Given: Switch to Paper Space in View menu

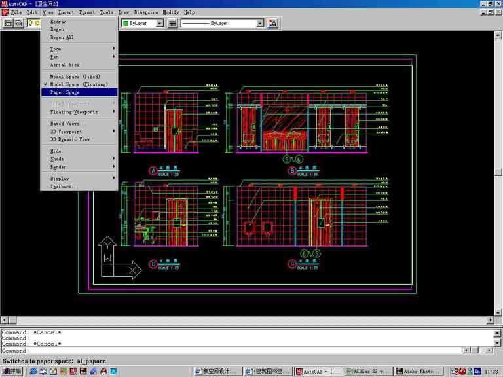Looking at the screenshot, I should pos(65,92).
